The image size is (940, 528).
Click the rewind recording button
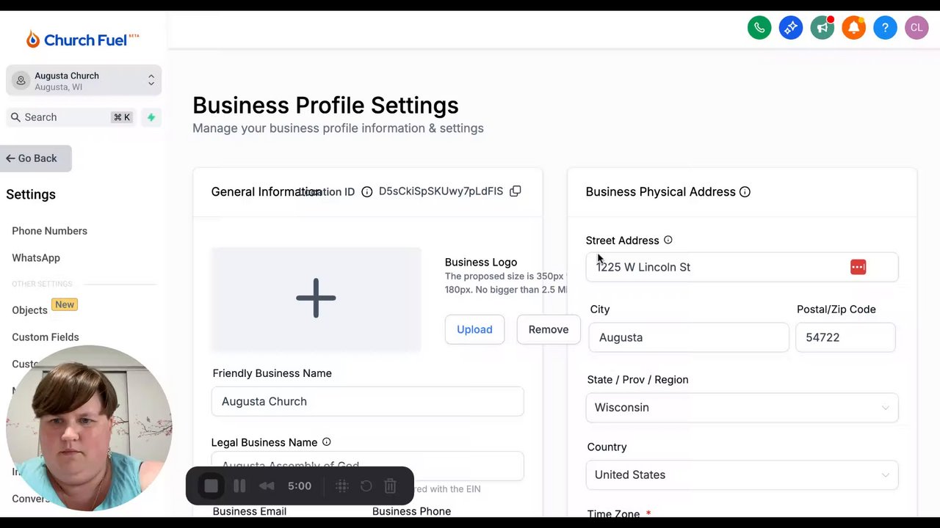267,486
